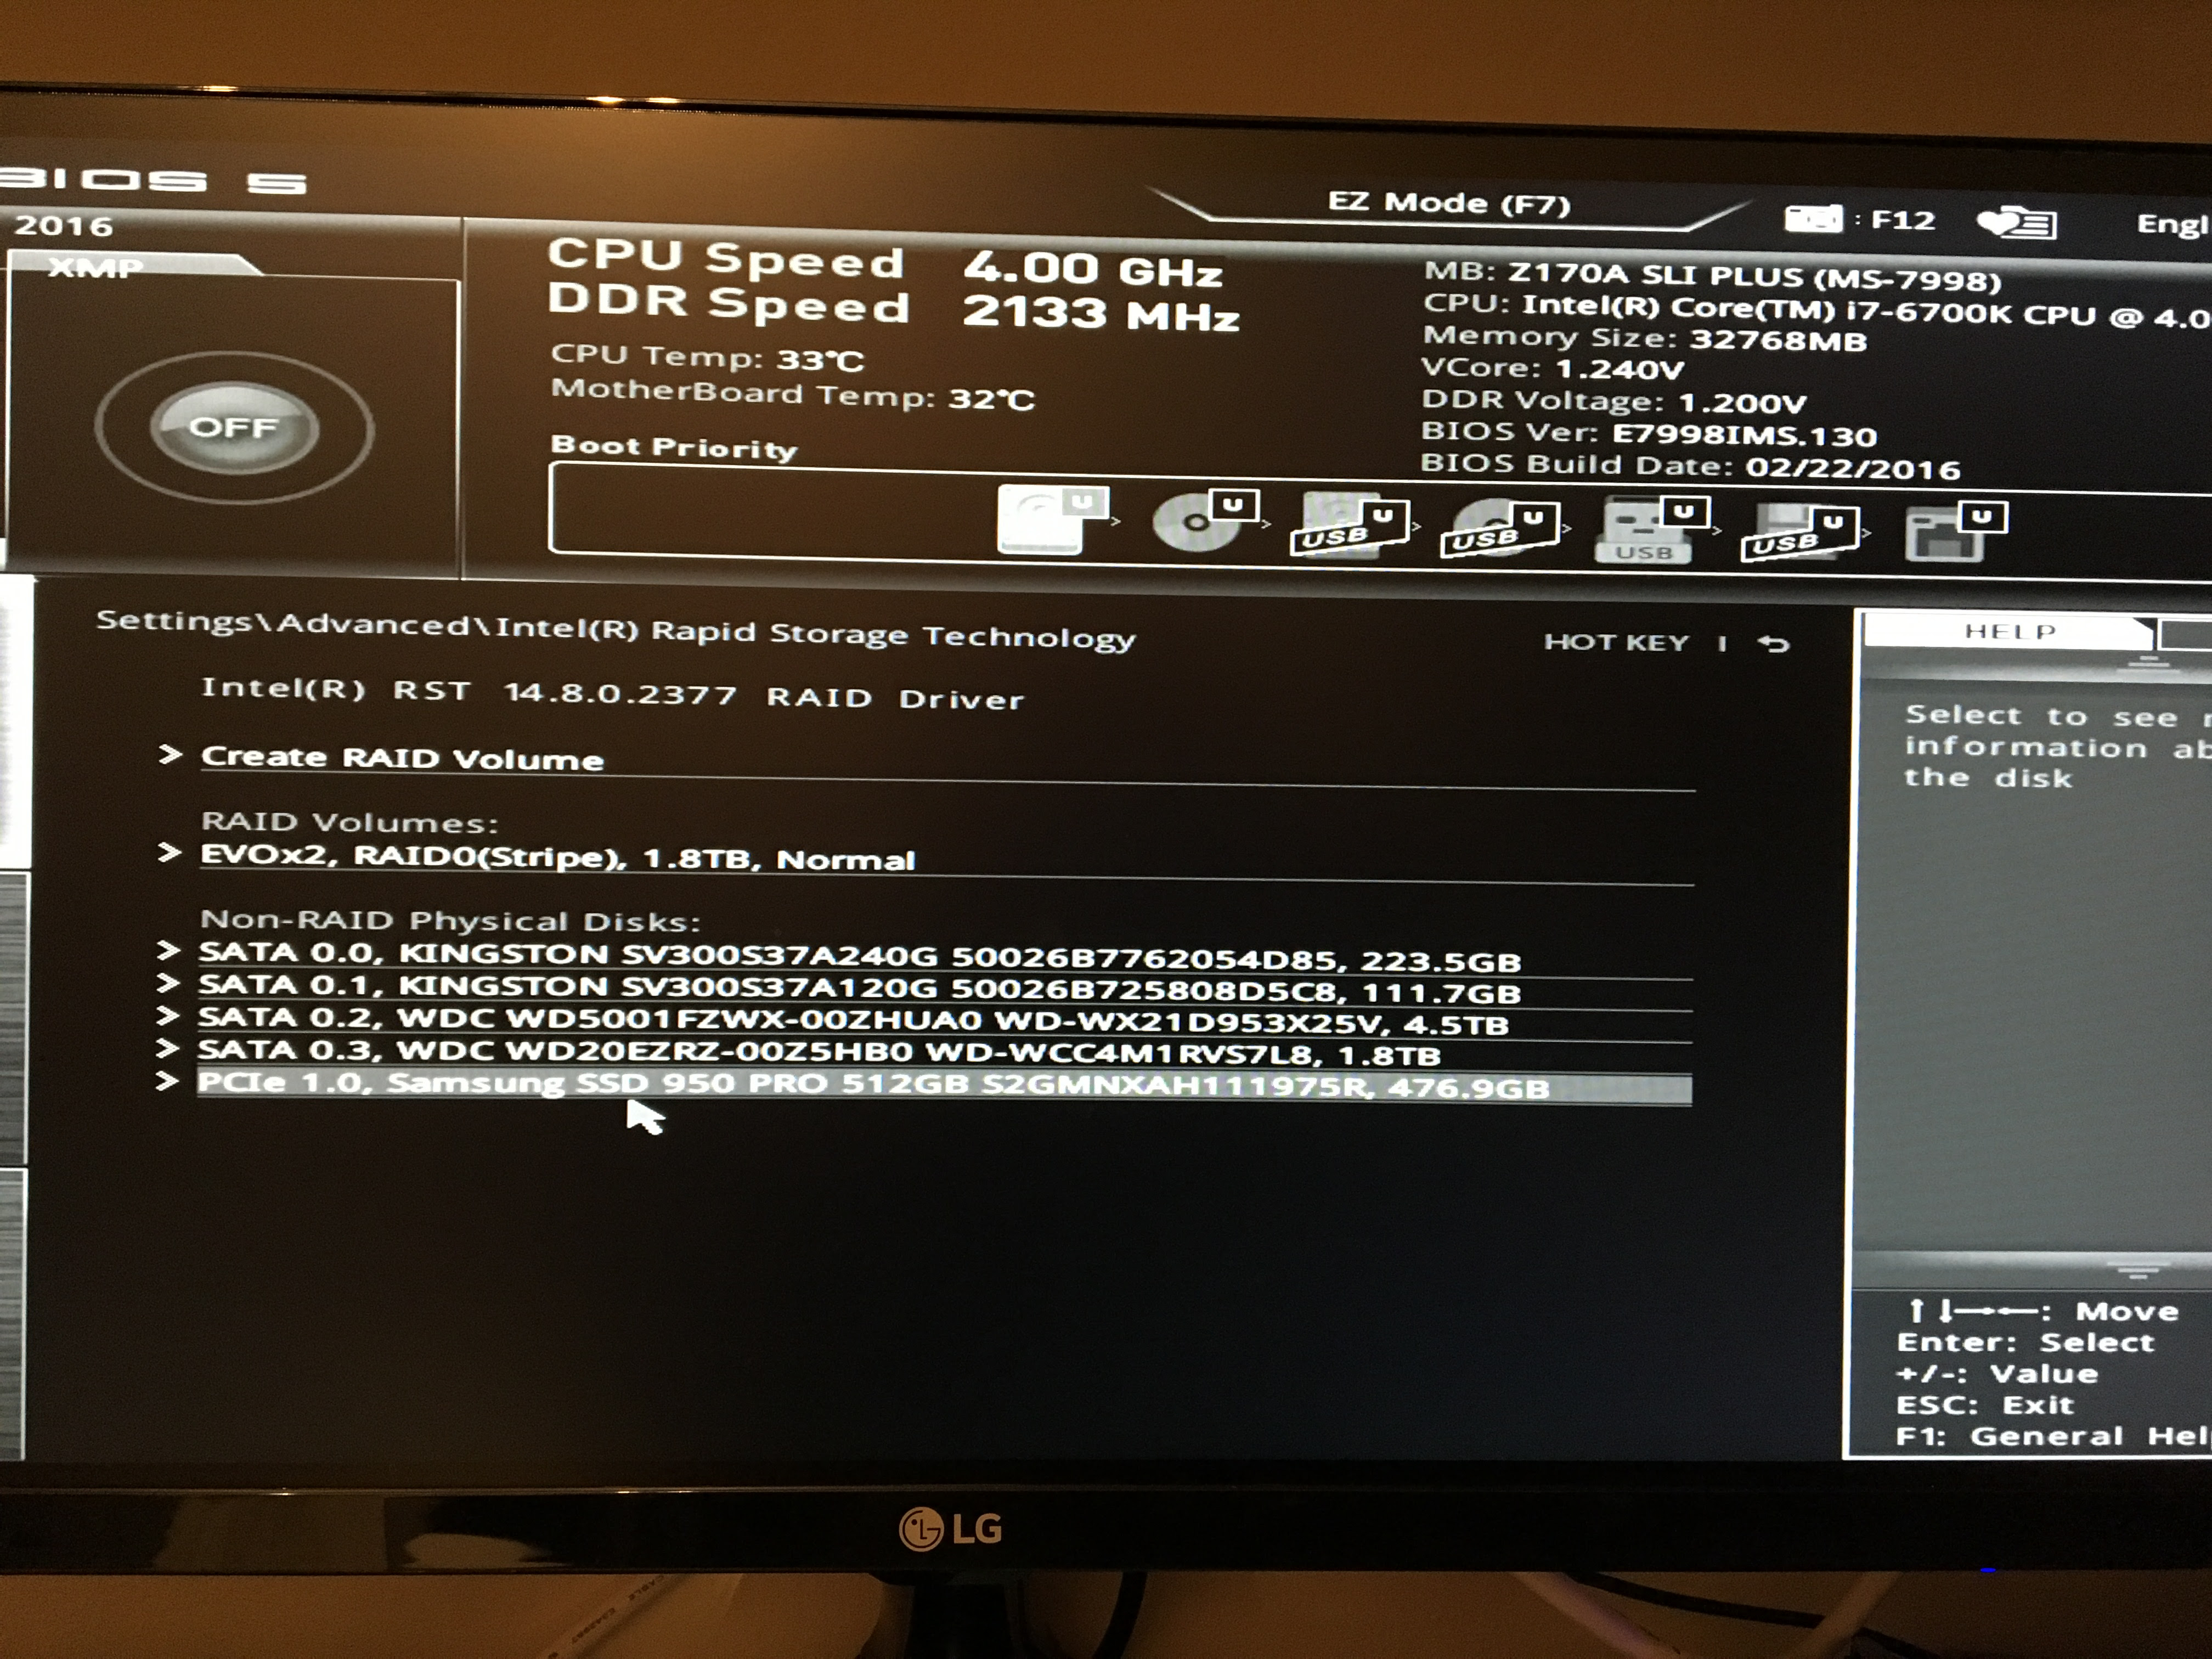Screen dimensions: 2212x1659
Task: Select the CD/DVD disc boot priority icon
Action: [x=1205, y=519]
